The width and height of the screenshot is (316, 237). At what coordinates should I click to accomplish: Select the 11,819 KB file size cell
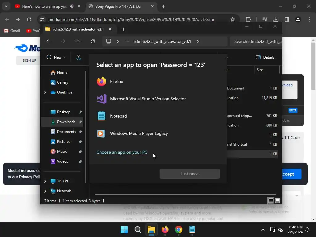(269, 98)
